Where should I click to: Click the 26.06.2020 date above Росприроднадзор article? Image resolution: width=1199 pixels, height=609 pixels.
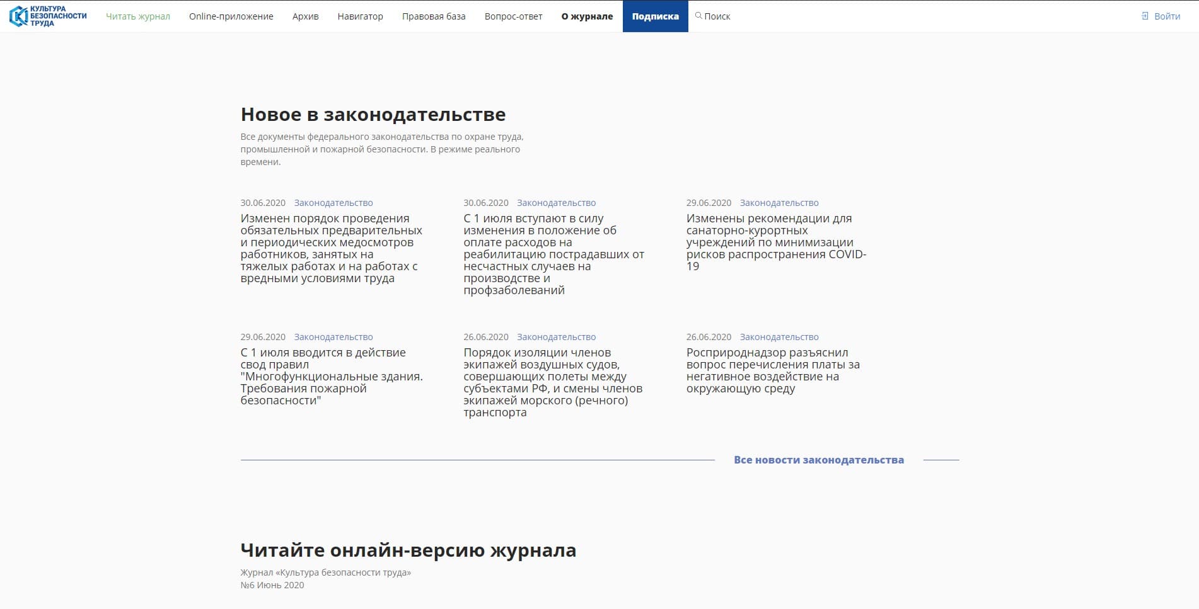[709, 337]
